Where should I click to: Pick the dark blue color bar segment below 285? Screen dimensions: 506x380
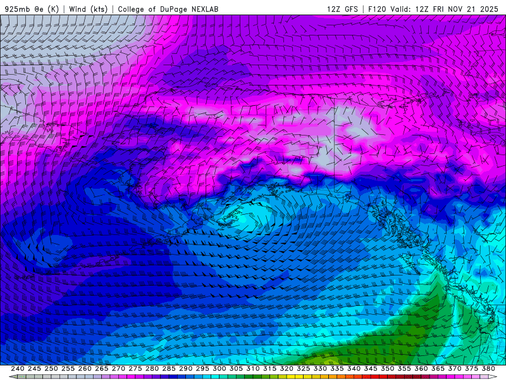point(173,377)
